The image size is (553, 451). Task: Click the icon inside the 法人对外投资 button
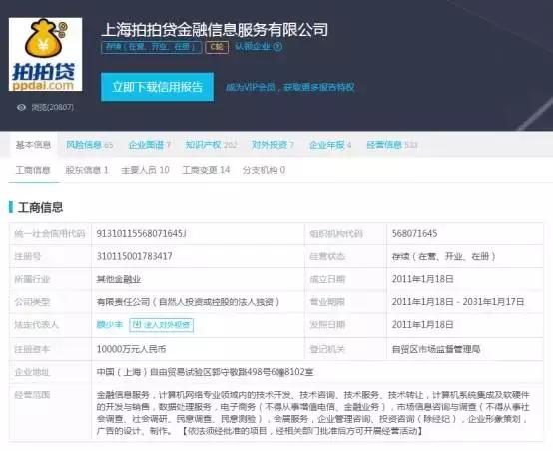tap(137, 324)
